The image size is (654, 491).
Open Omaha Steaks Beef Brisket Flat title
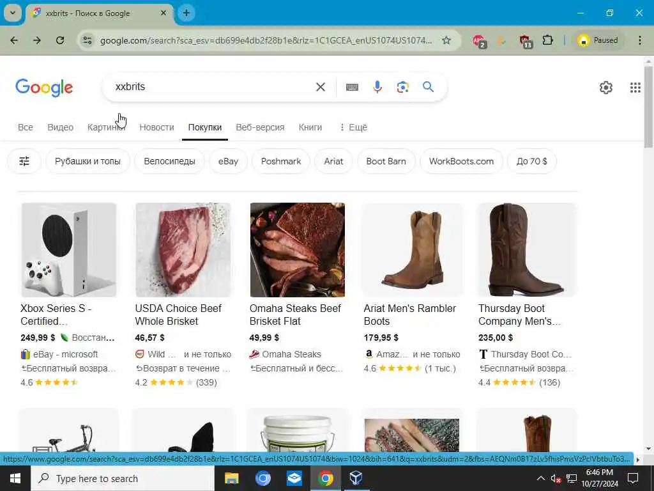295,315
